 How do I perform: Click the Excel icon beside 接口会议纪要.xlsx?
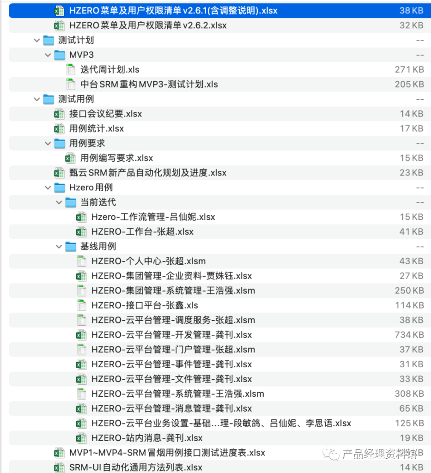(59, 114)
